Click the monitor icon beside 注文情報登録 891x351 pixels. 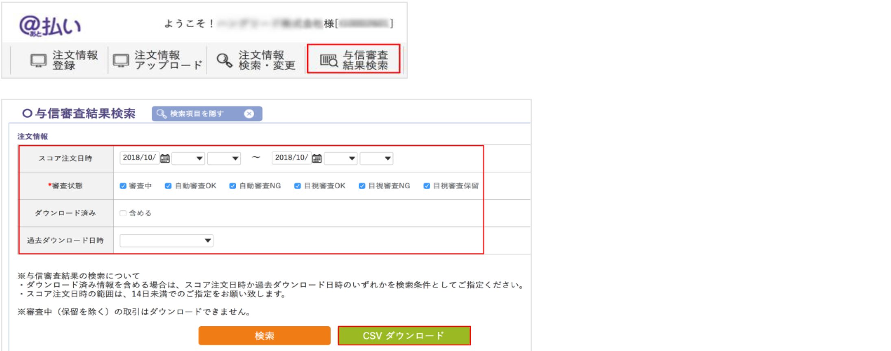[38, 60]
